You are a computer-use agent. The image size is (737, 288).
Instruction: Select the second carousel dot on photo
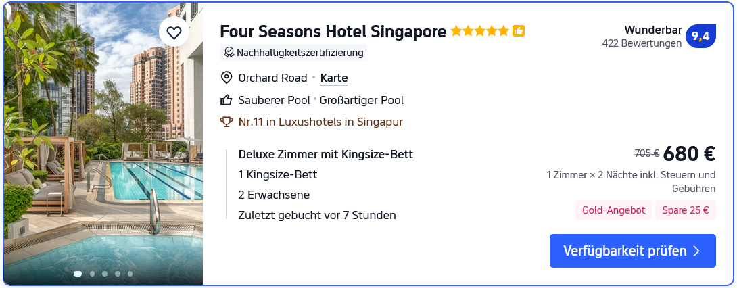click(91, 274)
